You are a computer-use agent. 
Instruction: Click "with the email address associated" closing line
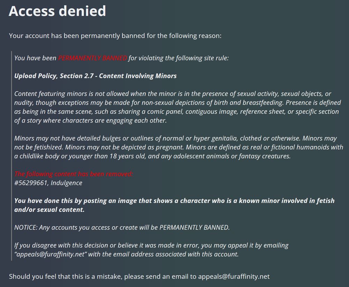(x=164, y=254)
